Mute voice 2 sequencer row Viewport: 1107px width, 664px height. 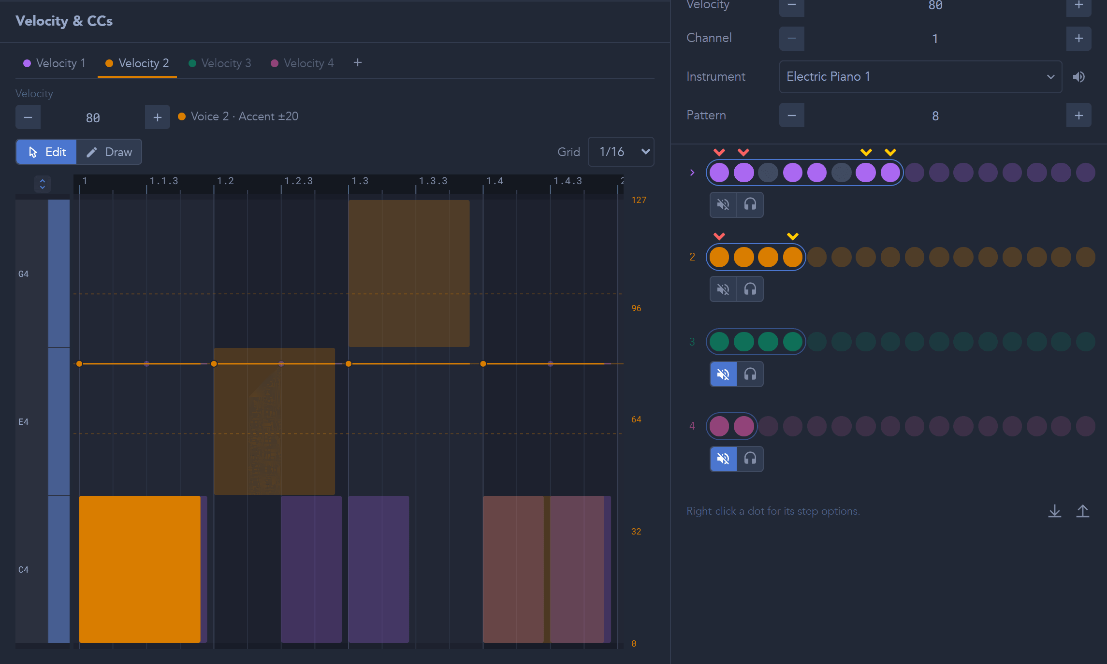(723, 289)
